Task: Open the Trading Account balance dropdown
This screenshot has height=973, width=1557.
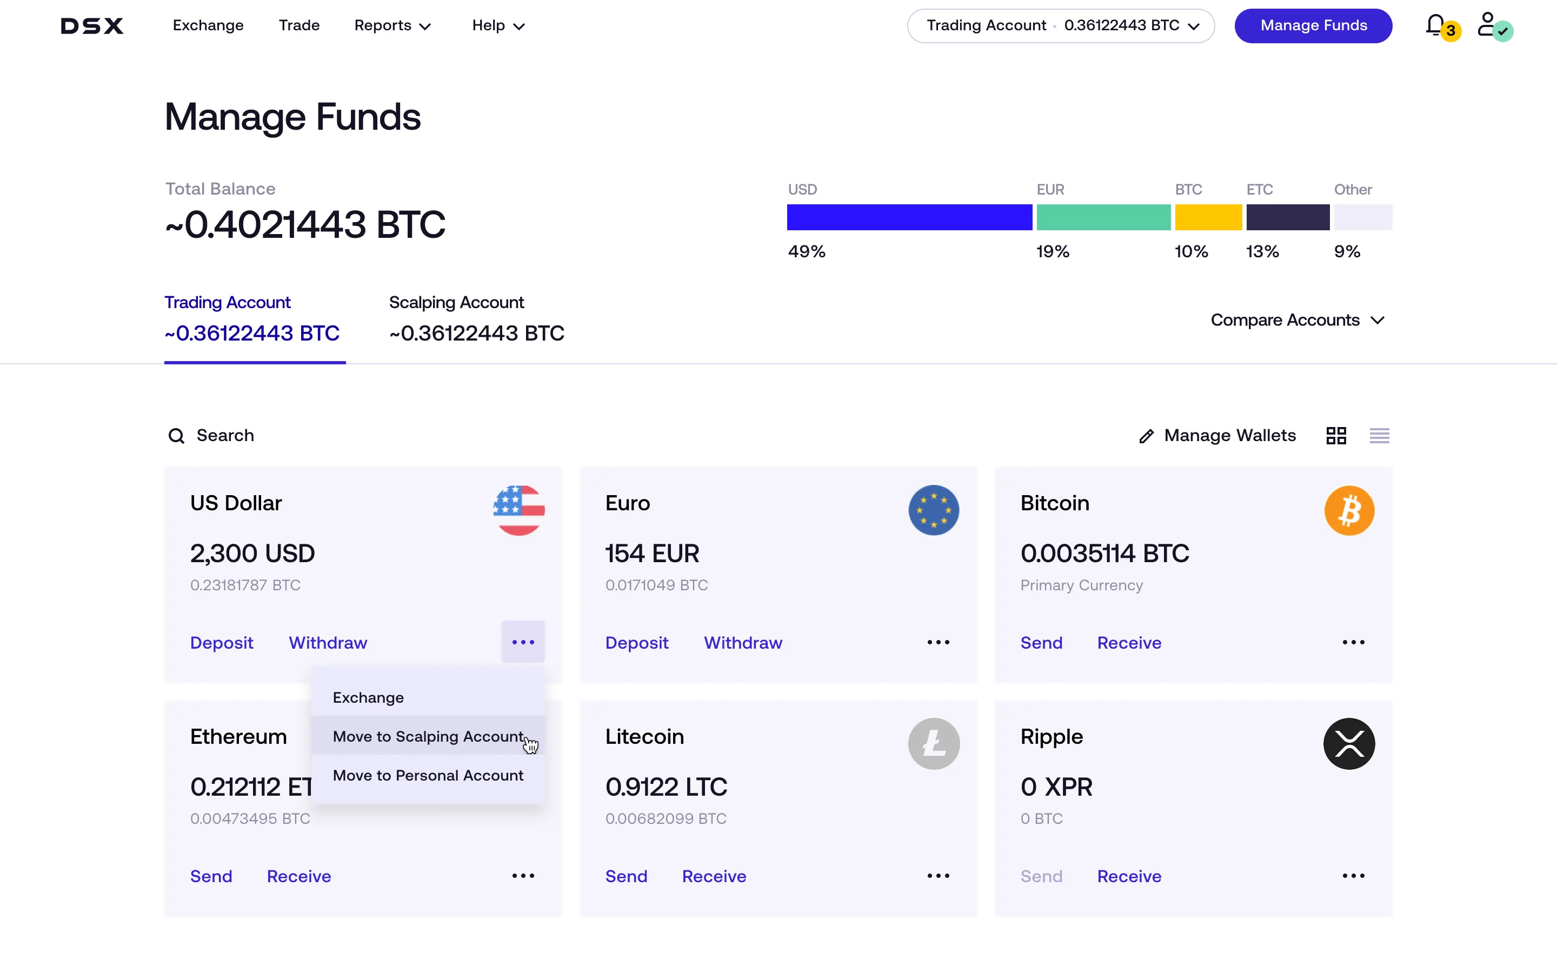Action: [x=1059, y=26]
